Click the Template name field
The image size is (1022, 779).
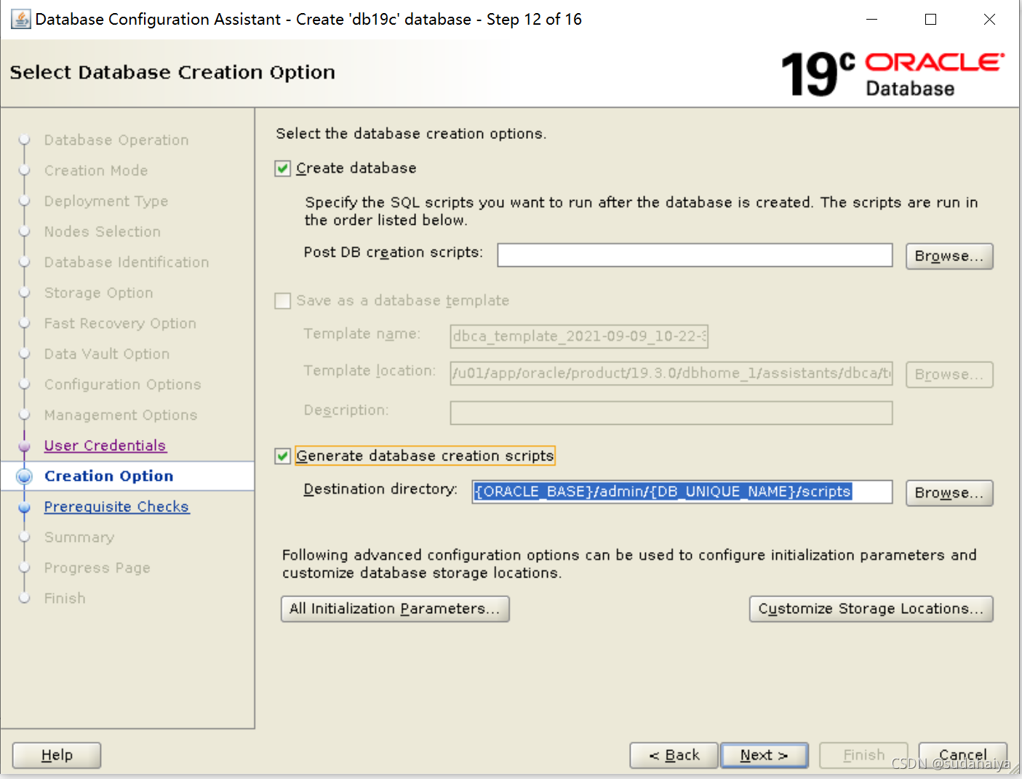click(x=579, y=336)
